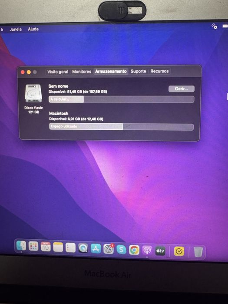Launch Google Chrome from the Dock
228x304 pixels.
(x=134, y=250)
